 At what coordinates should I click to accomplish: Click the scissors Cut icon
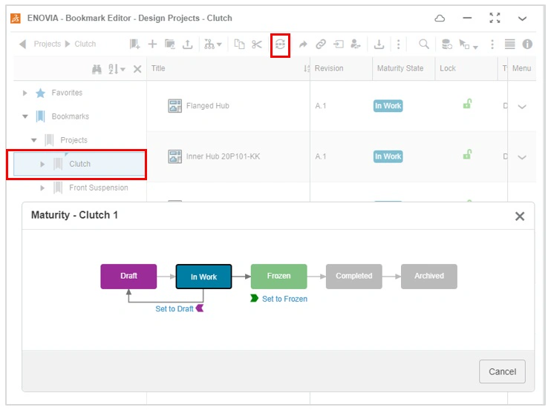[x=257, y=44]
